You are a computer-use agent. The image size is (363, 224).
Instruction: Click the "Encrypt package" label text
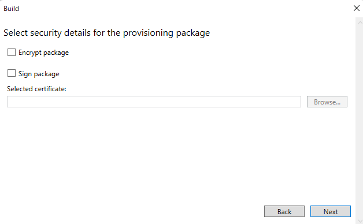point(43,53)
